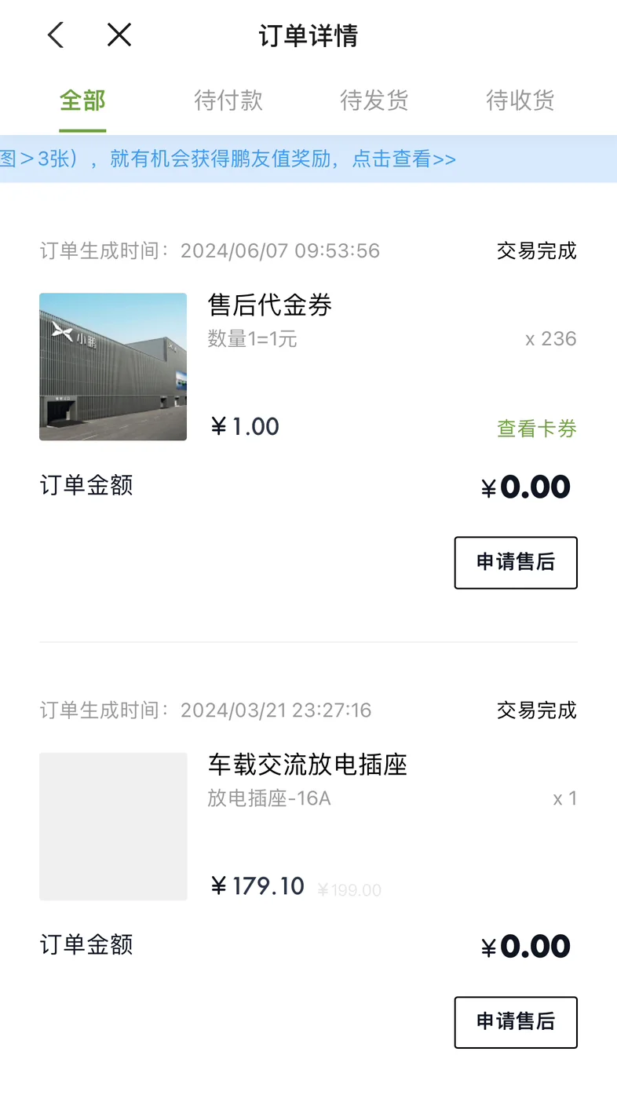Tap the 放电插座-16A specification text
The width and height of the screenshot is (617, 1099).
pos(269,799)
